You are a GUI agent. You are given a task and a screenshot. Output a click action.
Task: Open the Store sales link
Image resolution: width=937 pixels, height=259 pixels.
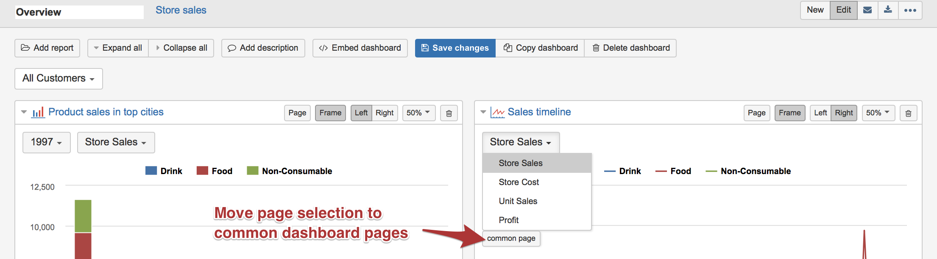181,10
